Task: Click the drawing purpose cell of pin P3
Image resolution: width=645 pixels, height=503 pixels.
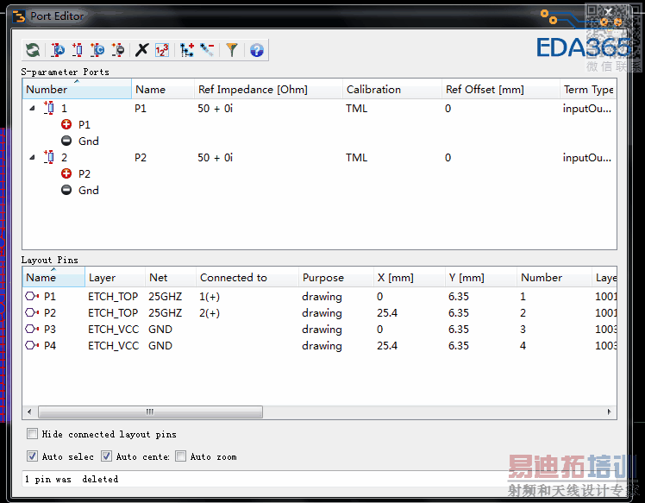Action: pos(322,330)
